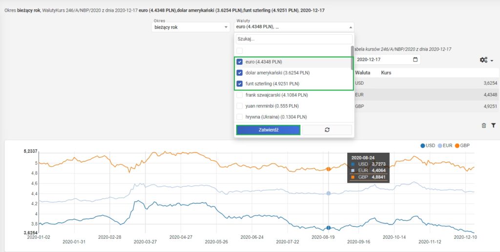Toggle EUR series in chart legend
The image size is (500, 252).
pos(444,146)
